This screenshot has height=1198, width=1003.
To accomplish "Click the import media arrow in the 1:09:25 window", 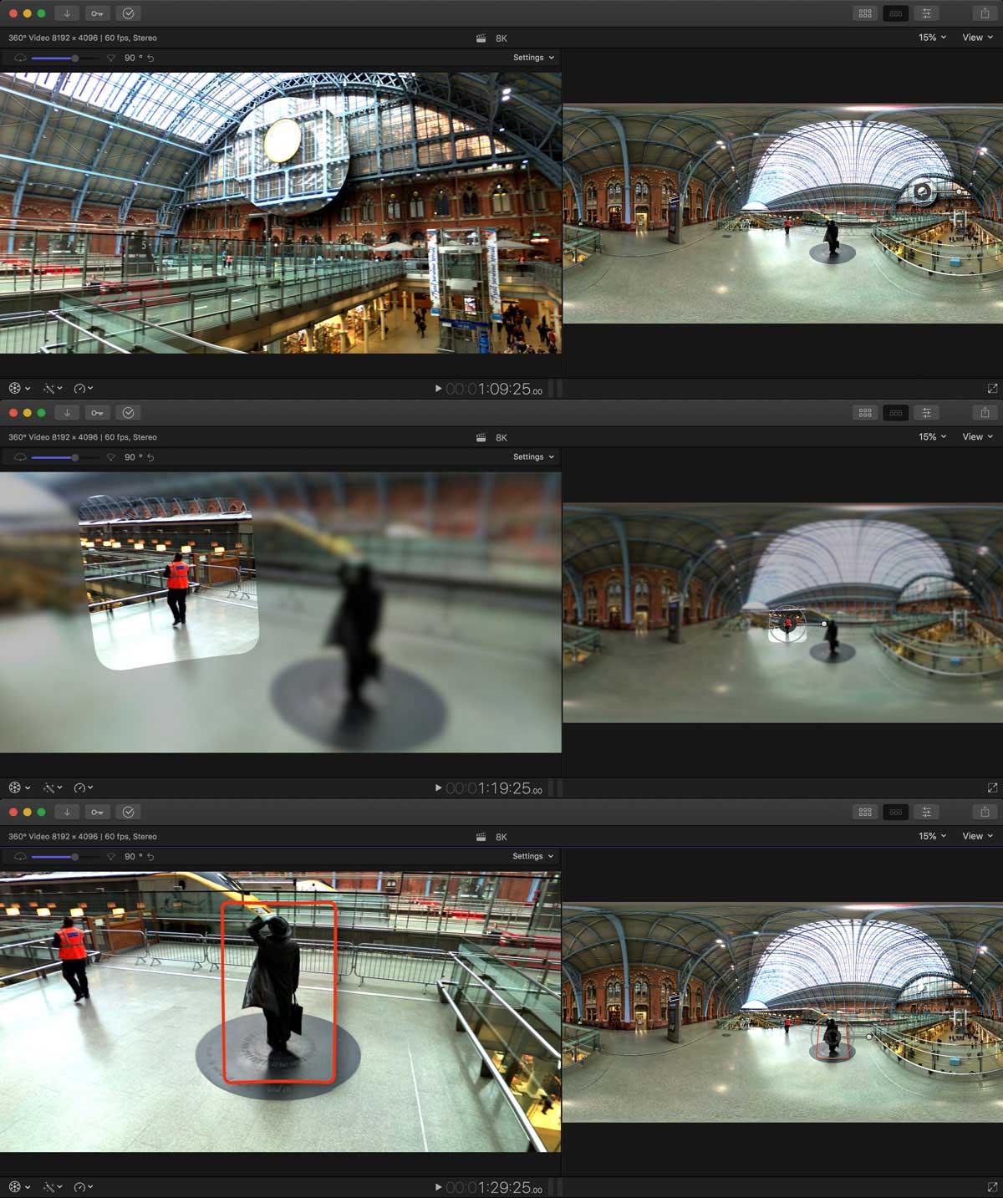I will click(67, 13).
